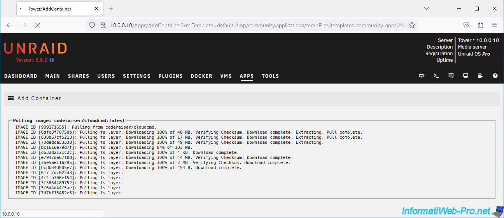This screenshot has width=504, height=218.
Task: Open the DASHBOARD menu item
Action: (21, 76)
